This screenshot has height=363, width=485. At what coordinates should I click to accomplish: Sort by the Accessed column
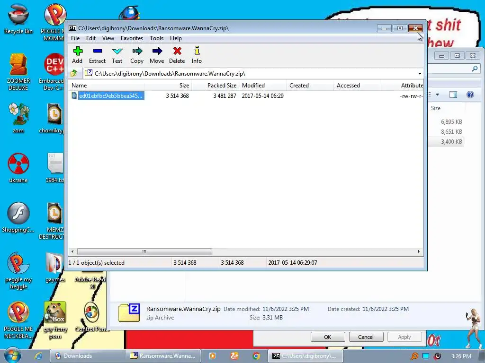tap(357, 86)
